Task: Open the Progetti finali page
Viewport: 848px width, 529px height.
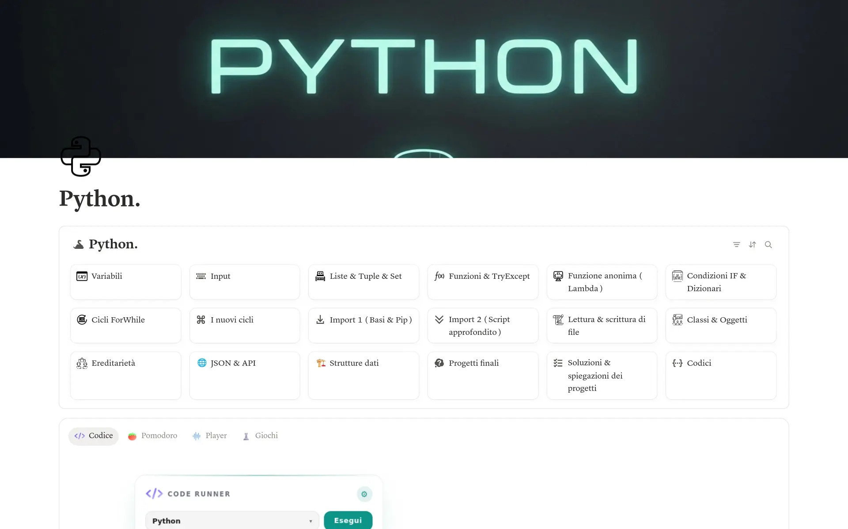Action: tap(483, 375)
